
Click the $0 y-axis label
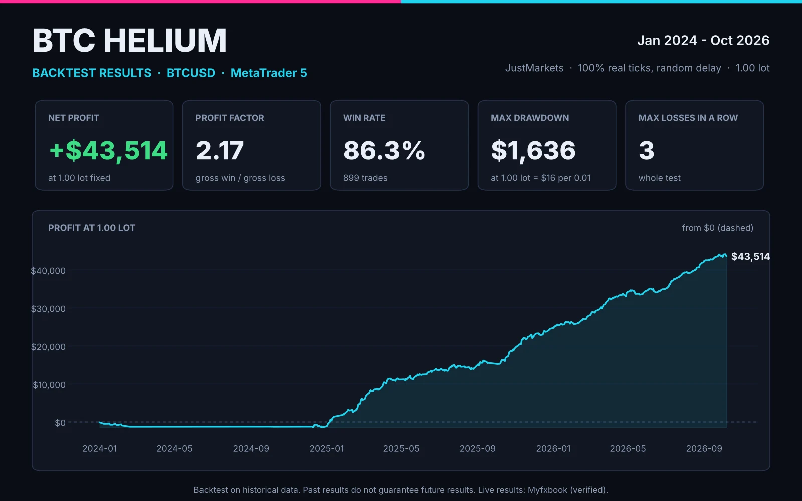tap(60, 423)
